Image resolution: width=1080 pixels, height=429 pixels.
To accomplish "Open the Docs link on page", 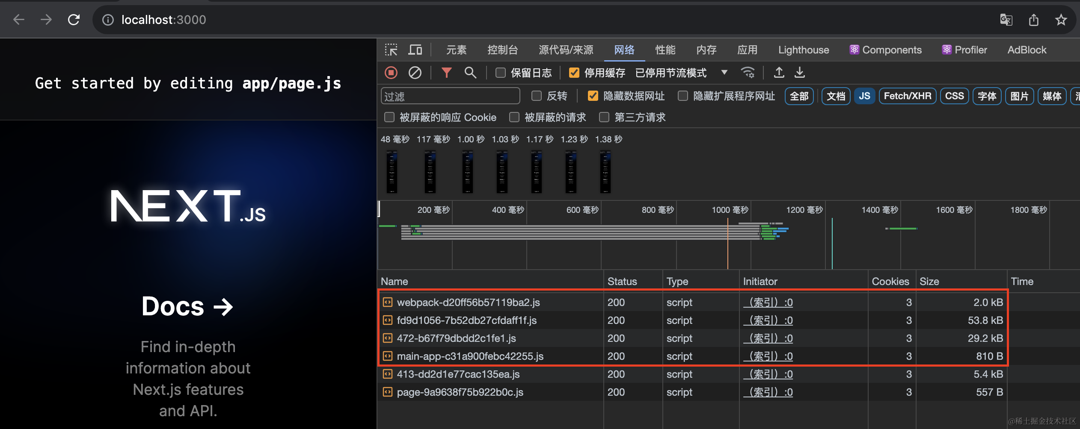I will click(x=187, y=306).
